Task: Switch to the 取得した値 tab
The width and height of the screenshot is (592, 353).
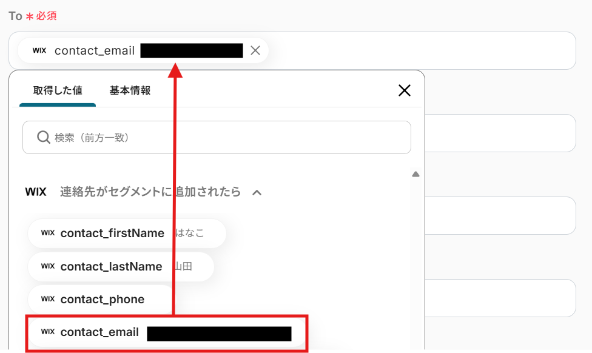Action: (x=58, y=90)
